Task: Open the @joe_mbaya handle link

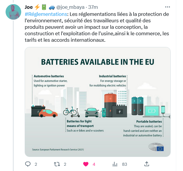Action: point(70,7)
